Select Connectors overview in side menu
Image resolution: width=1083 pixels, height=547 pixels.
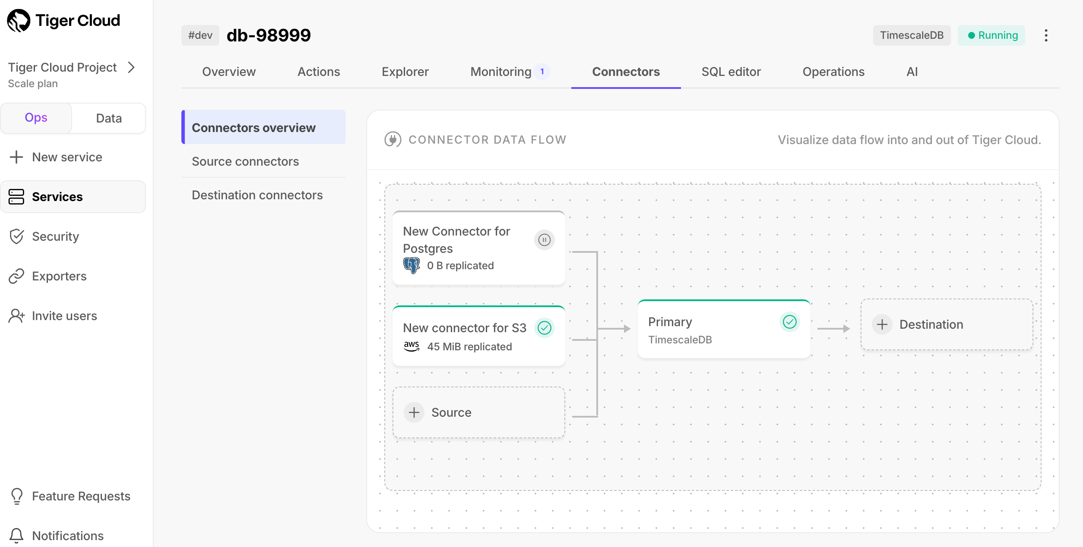click(263, 127)
